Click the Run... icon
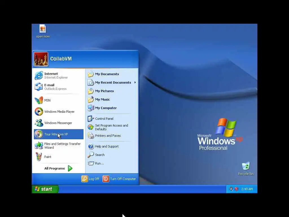This screenshot has height=217, width=289. point(91,163)
